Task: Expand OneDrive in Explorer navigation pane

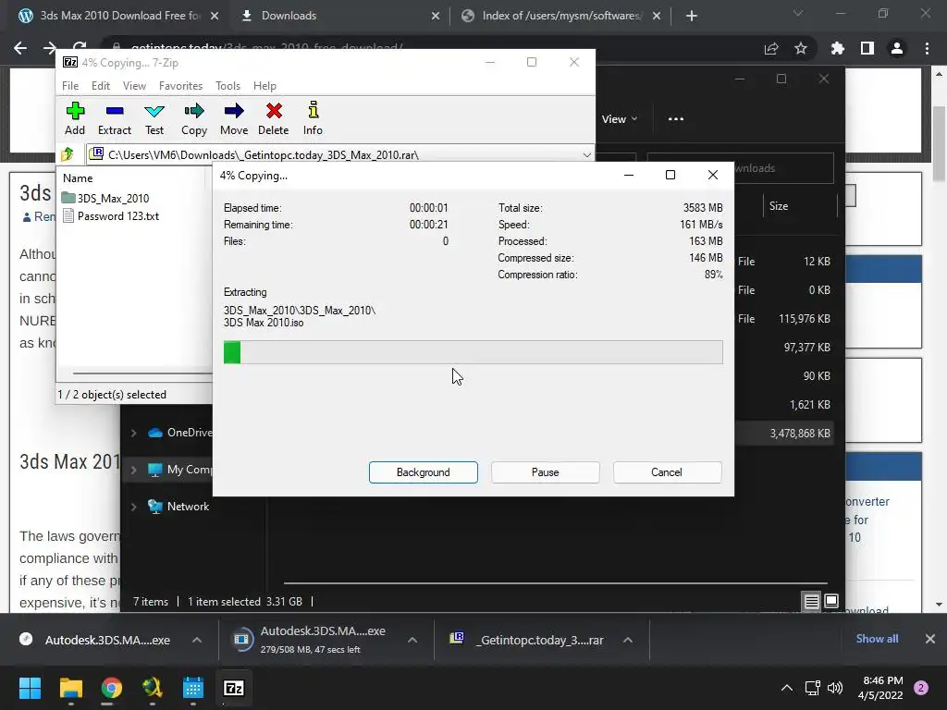Action: [x=133, y=433]
